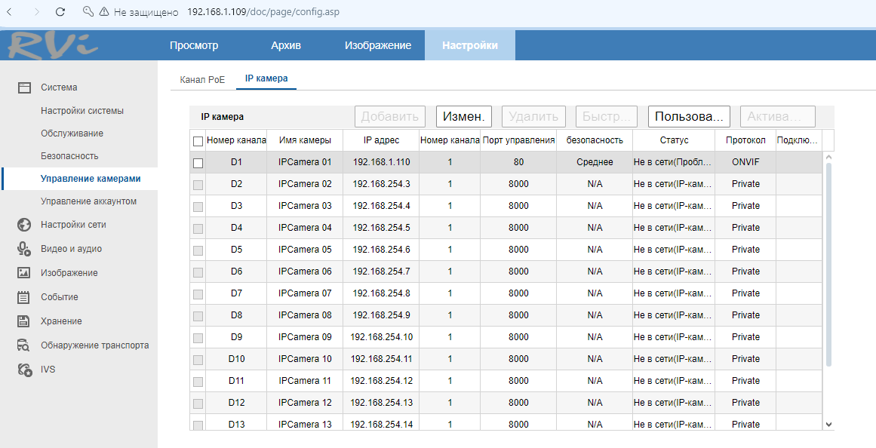876x448 pixels.
Task: Open the Архив top menu tab
Action: pos(286,45)
